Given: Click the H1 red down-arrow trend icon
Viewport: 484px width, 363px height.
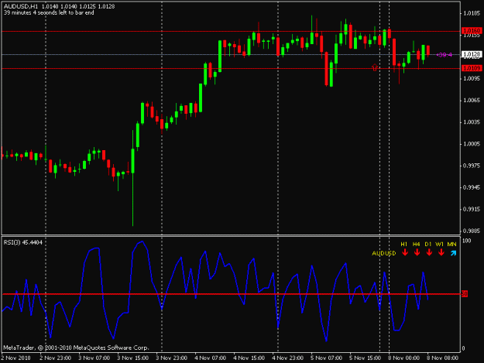Looking at the screenshot, I should coord(405,253).
